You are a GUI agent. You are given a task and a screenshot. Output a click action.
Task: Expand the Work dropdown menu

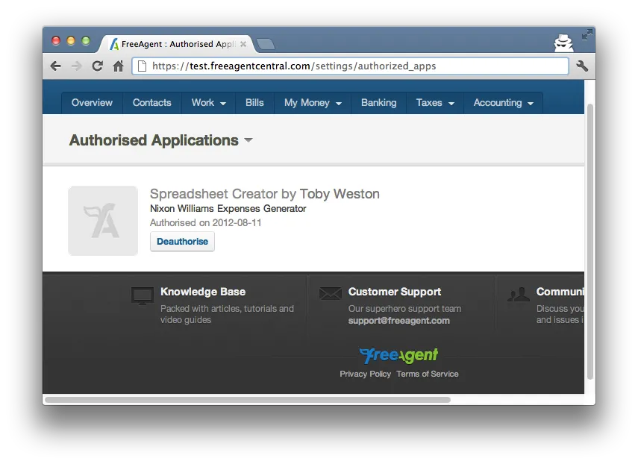pos(209,103)
